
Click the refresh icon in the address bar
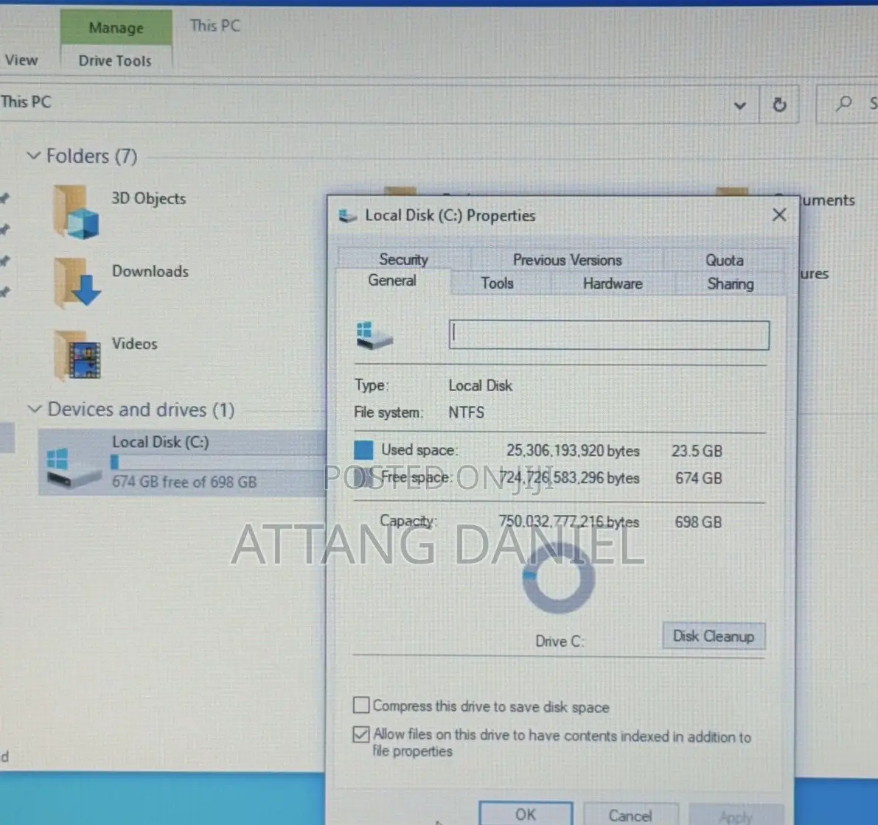(779, 105)
